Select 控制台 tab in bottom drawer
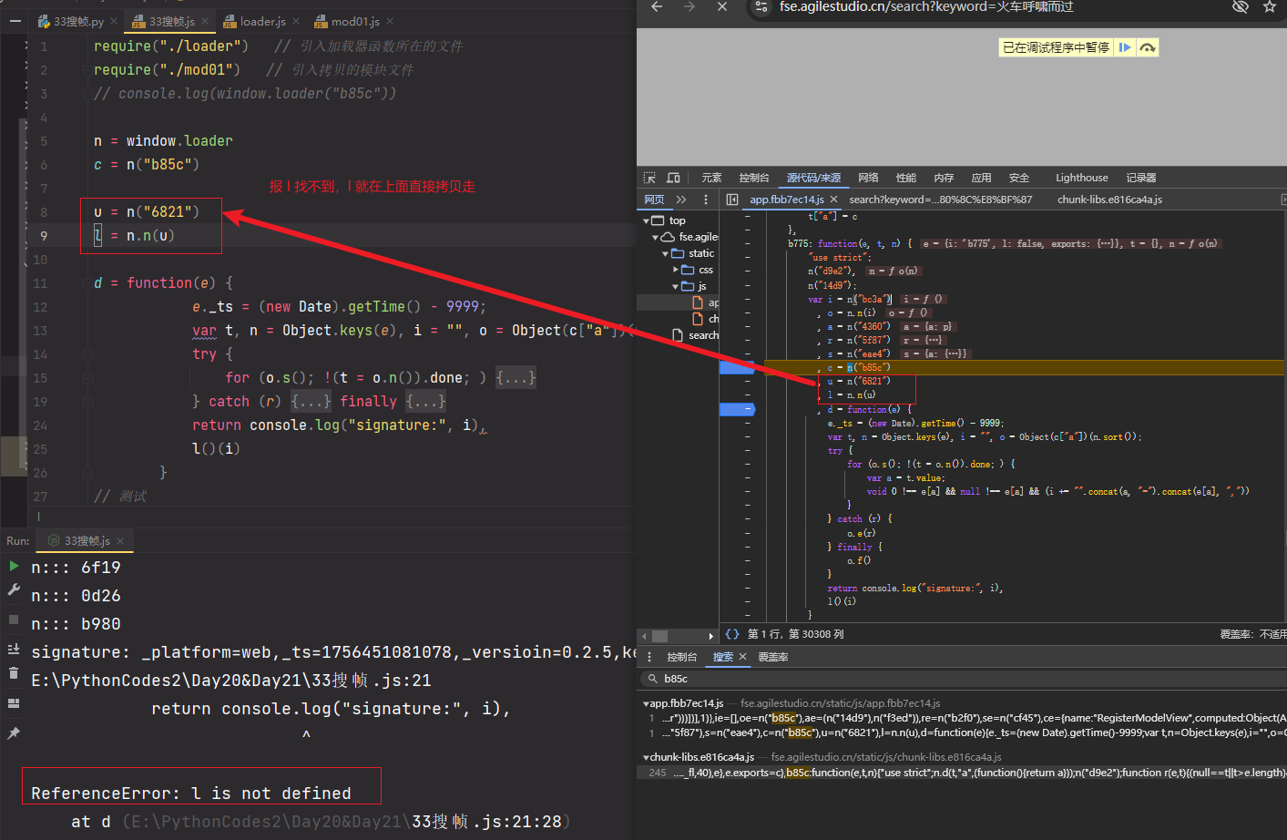 coord(681,657)
